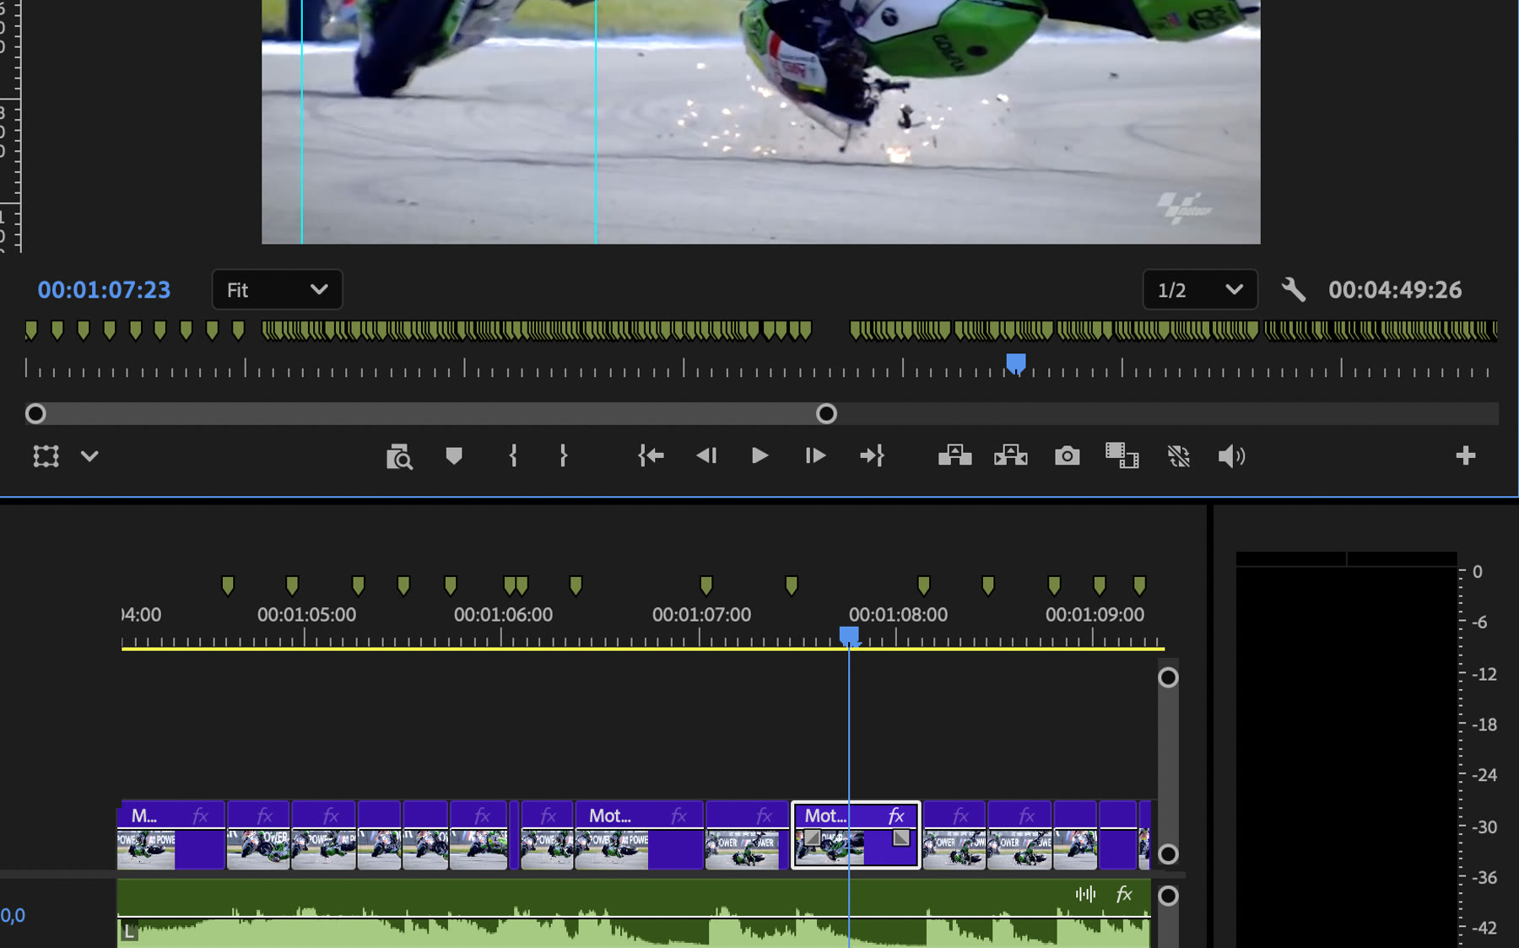Step back one frame
The image size is (1519, 948).
pyautogui.click(x=706, y=456)
